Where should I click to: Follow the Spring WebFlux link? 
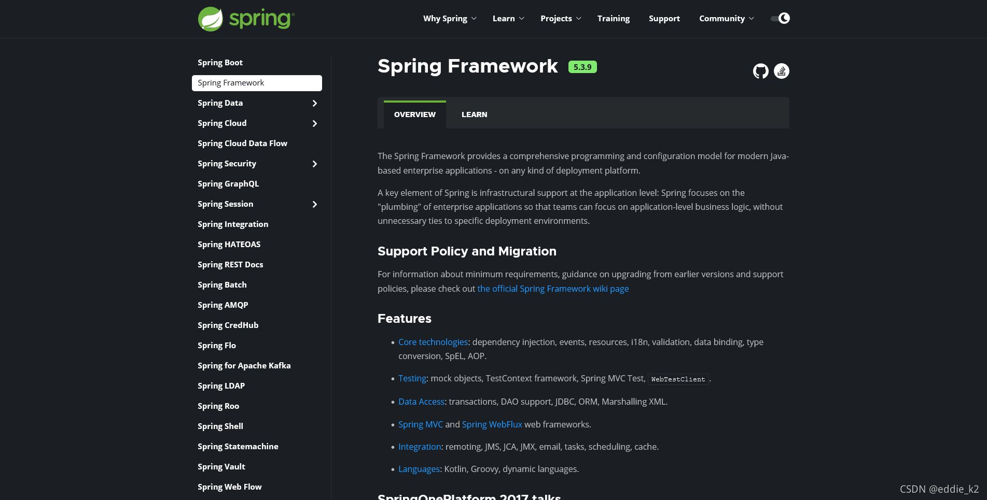pos(492,424)
